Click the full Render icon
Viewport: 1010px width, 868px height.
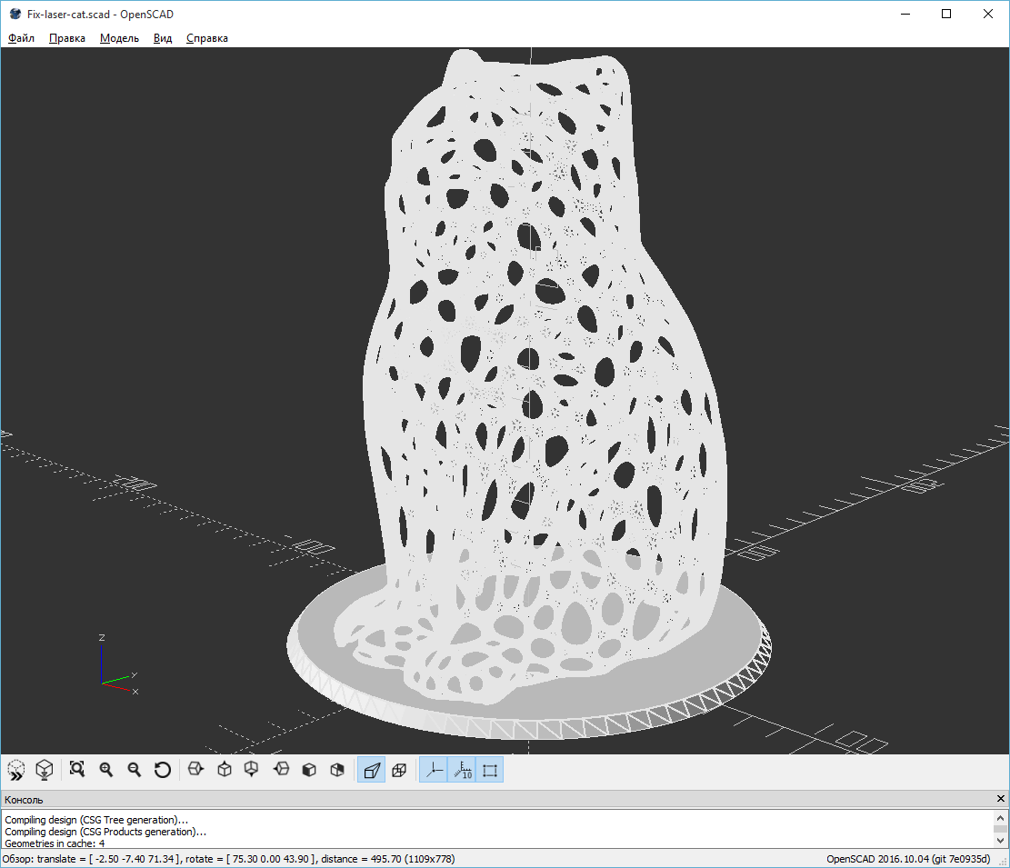[45, 770]
